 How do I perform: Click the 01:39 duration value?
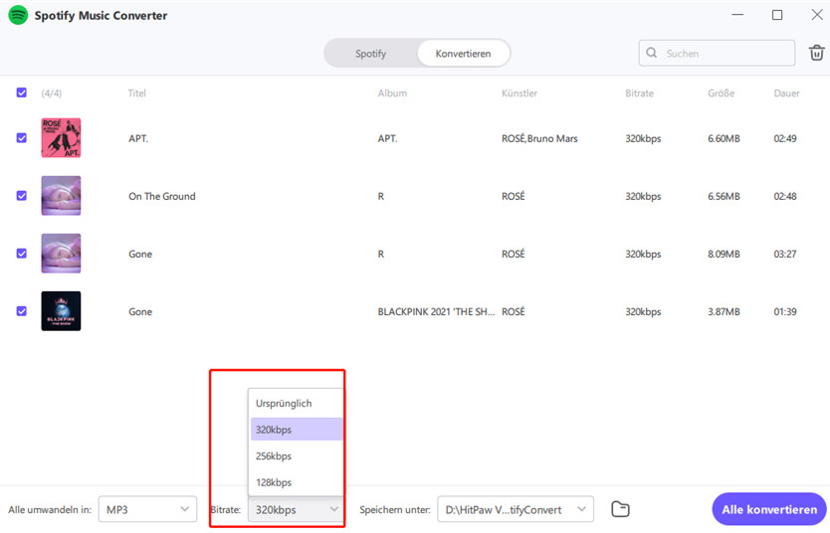(785, 311)
